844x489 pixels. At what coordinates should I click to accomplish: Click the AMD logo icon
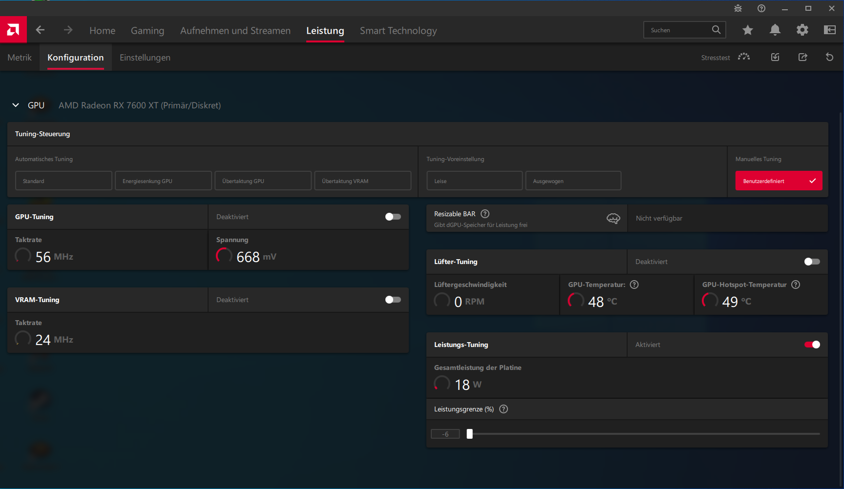tap(13, 30)
